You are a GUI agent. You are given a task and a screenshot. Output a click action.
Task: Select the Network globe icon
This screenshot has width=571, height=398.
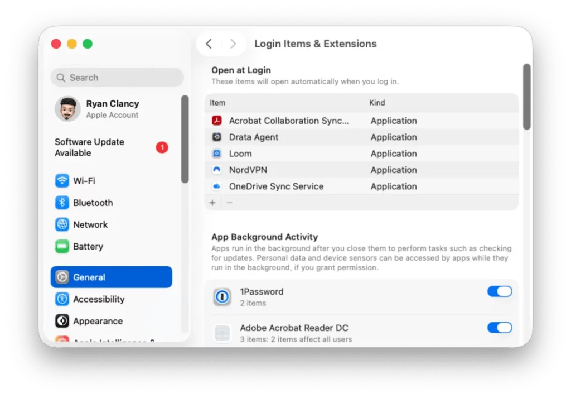pyautogui.click(x=62, y=224)
